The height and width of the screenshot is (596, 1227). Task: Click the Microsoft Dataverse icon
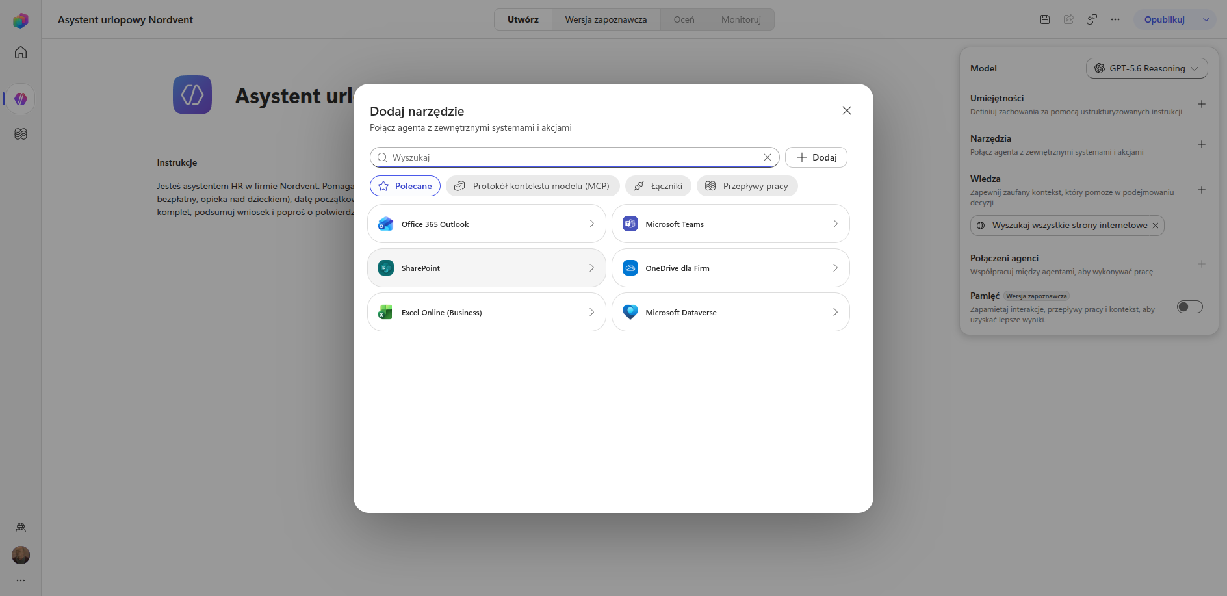tap(630, 312)
